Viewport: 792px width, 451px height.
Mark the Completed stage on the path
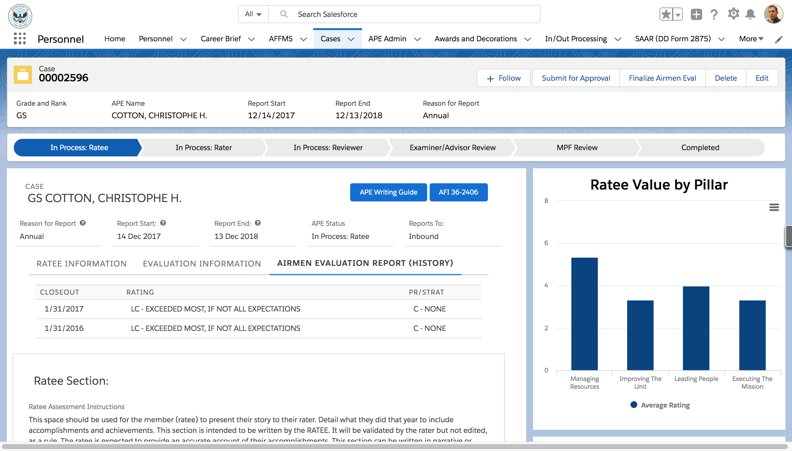[x=700, y=147]
